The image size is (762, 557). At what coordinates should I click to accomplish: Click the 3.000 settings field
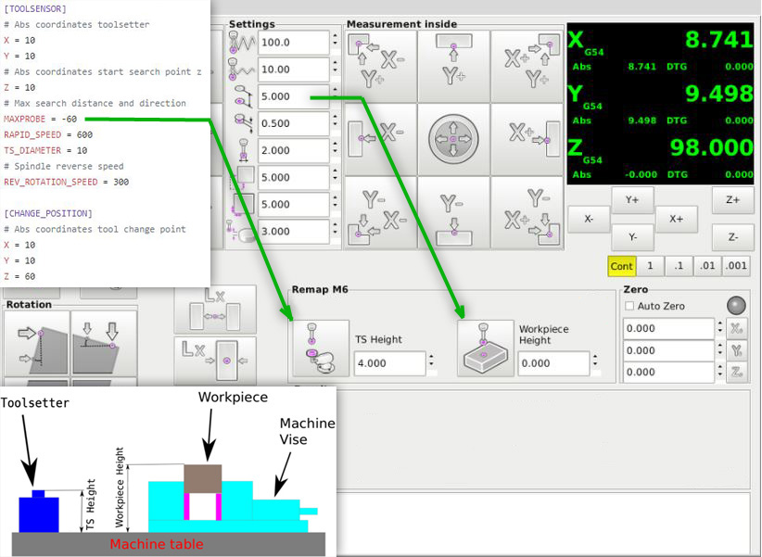pyautogui.click(x=294, y=232)
